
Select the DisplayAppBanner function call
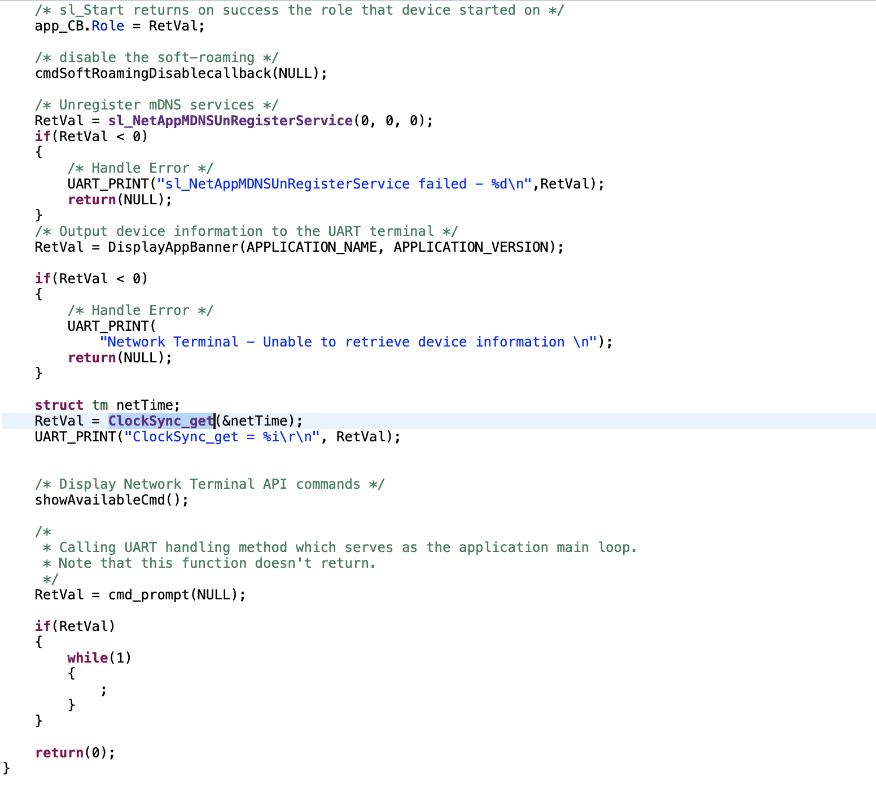(x=170, y=247)
